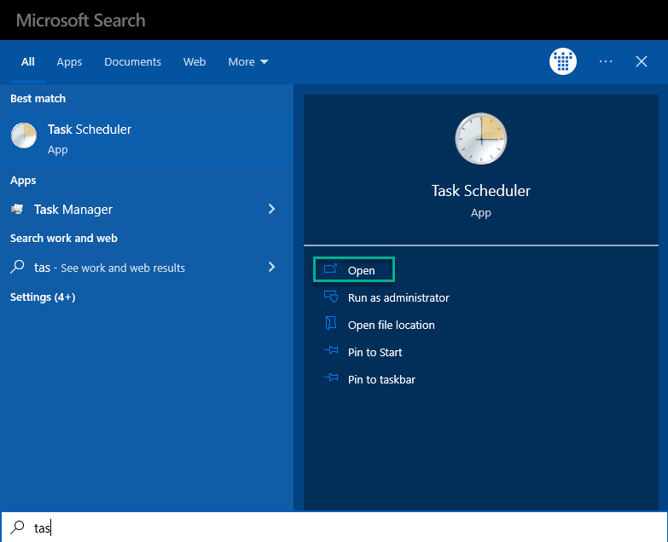
Task: Expand the More filter dropdown
Action: point(248,62)
